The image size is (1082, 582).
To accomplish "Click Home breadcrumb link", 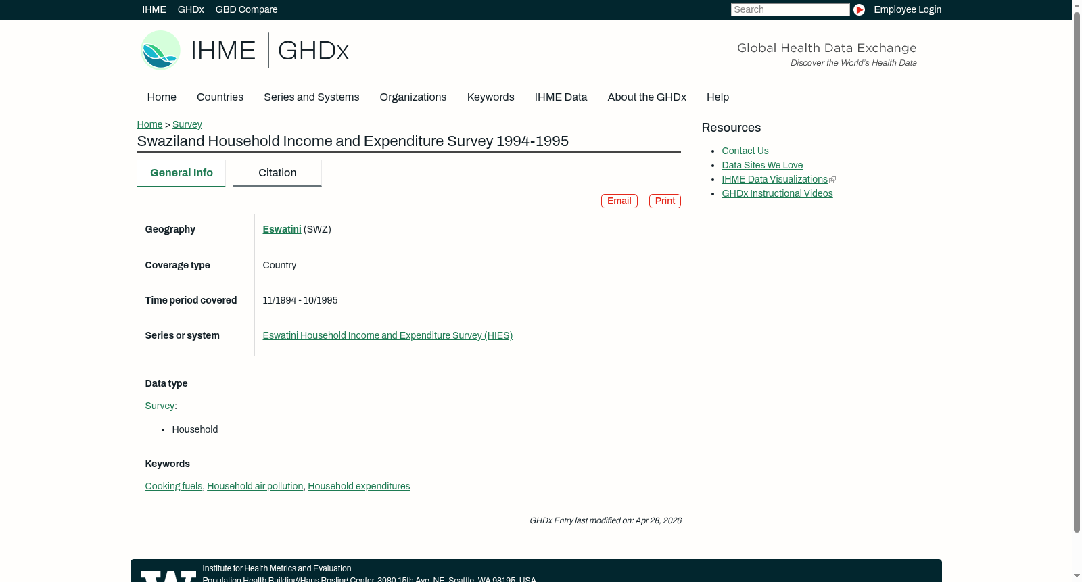I will [x=149, y=124].
